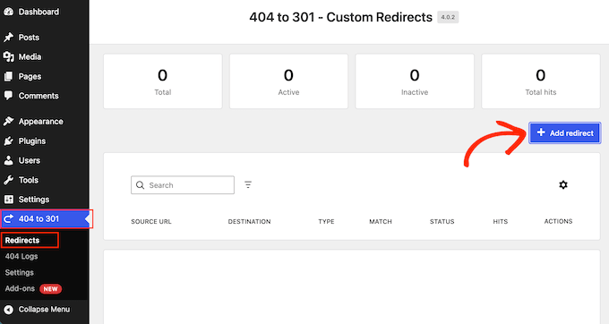
Task: Click the ACTIONS column header
Action: pos(558,221)
